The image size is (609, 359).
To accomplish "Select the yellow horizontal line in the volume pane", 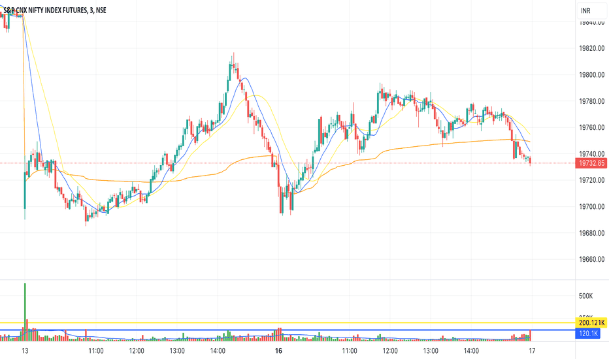I will pyautogui.click(x=288, y=322).
